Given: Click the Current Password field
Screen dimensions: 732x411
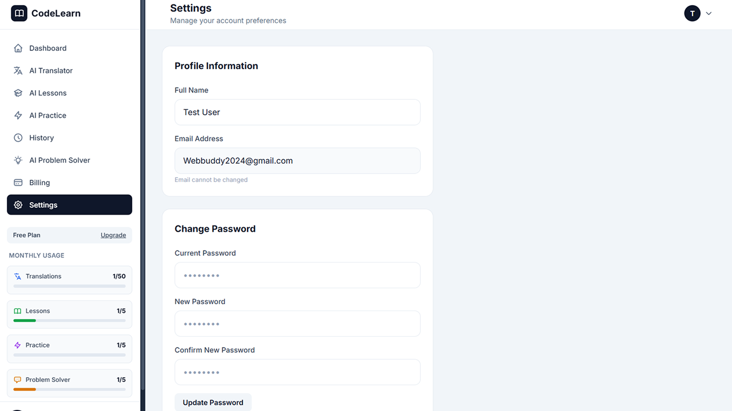Looking at the screenshot, I should 297,275.
